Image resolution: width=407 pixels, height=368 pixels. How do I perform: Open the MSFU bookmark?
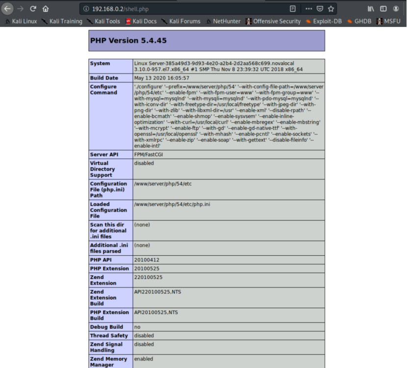point(390,21)
